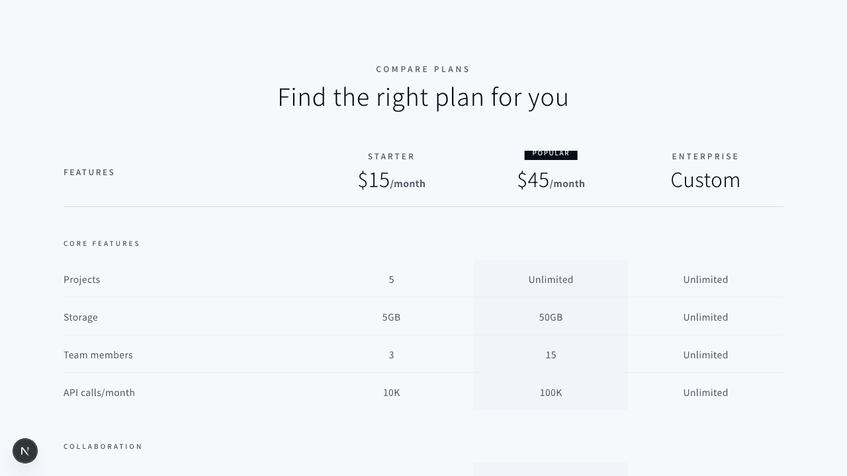Click the $15/month Starter price

coord(391,180)
